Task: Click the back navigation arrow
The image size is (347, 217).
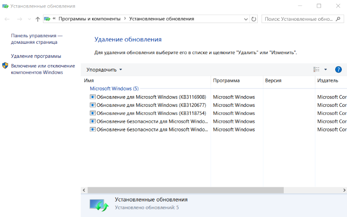Action: pos(7,19)
